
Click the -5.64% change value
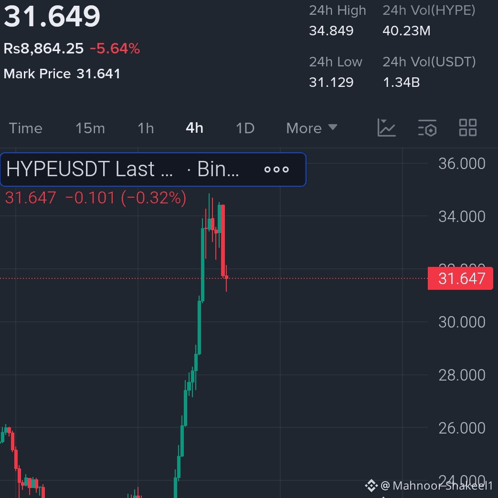115,49
